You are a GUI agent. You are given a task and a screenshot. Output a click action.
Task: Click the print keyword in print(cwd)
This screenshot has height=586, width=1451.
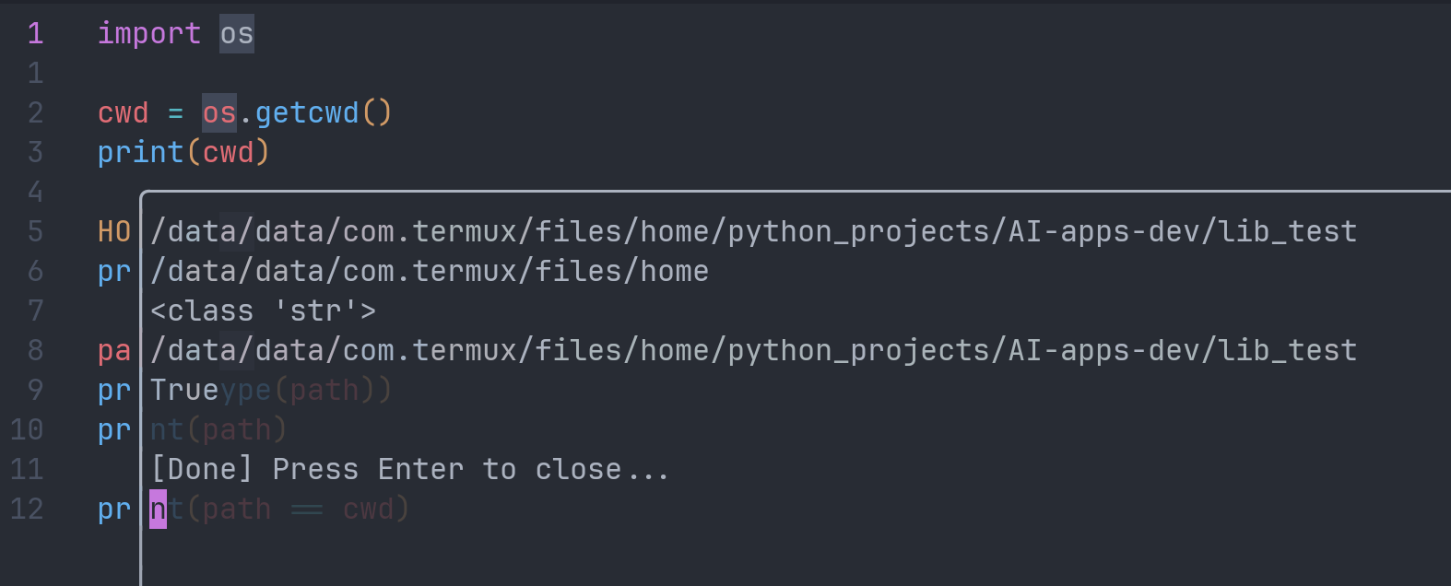point(140,153)
